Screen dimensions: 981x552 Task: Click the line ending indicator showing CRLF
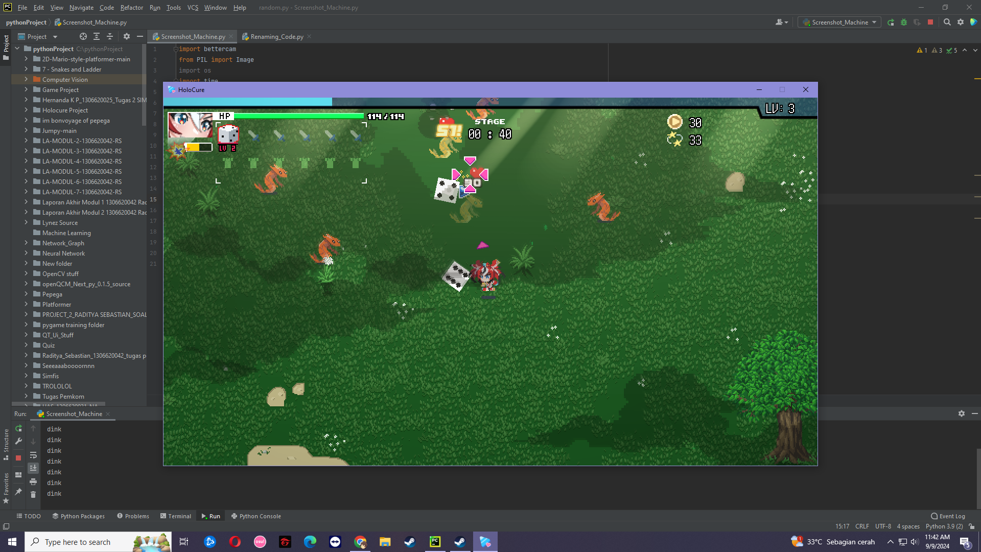(x=862, y=526)
